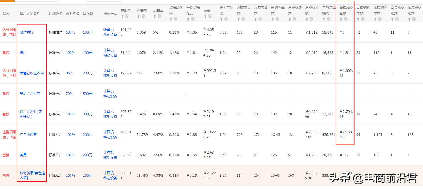Open the 红色两件套 plan link
Image resolution: width=423 pixels, height=189 pixels.
tap(28, 135)
